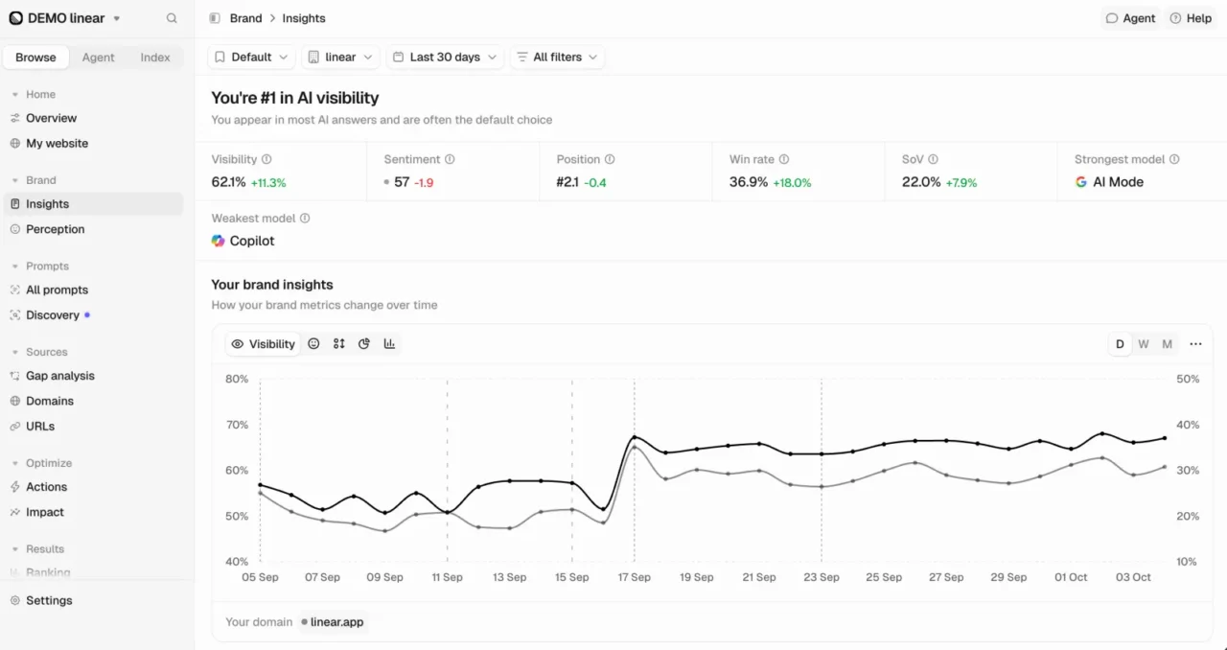The image size is (1227, 650).
Task: Click the 62.1% Visibility value
Action: point(229,182)
